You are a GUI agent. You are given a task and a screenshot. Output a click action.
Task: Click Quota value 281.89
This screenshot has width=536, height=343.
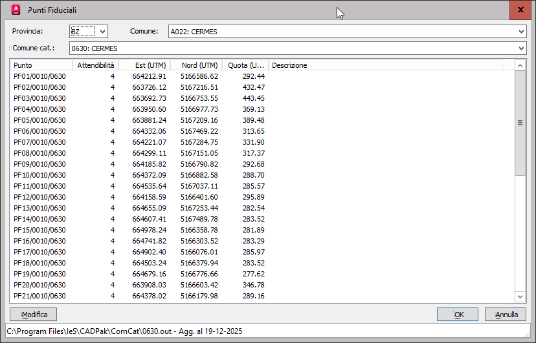tap(254, 230)
